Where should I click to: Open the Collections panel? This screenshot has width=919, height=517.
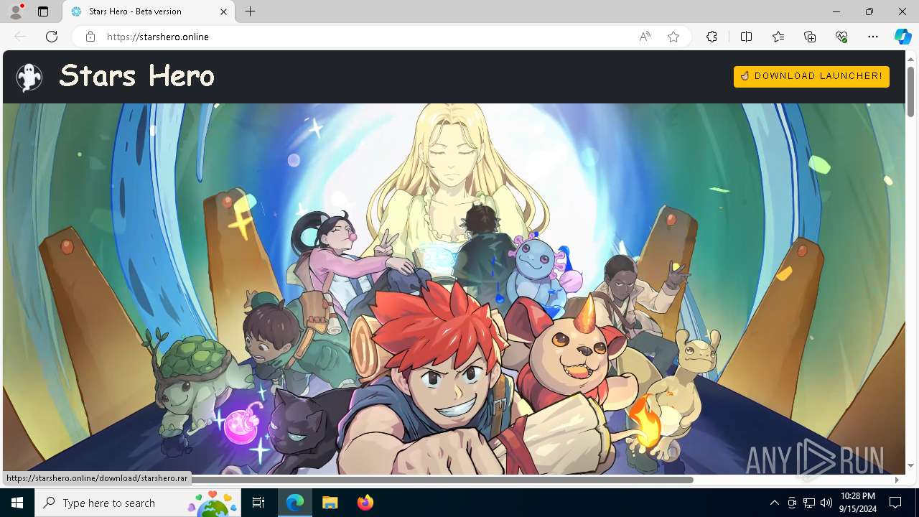pos(810,37)
